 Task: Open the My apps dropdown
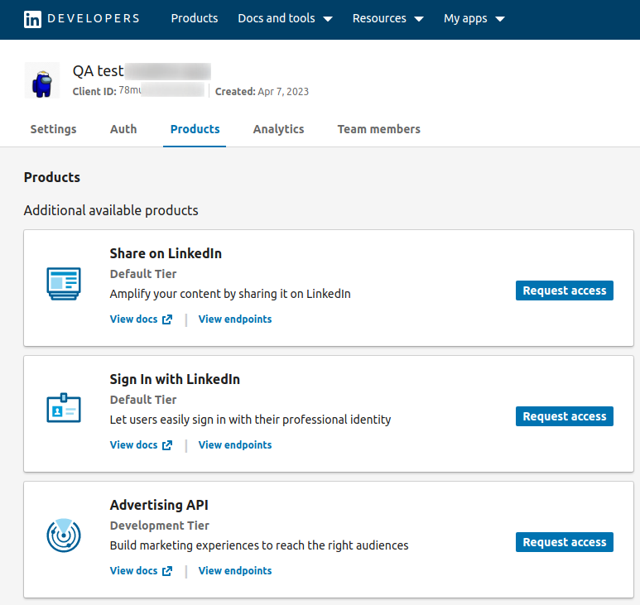(474, 18)
